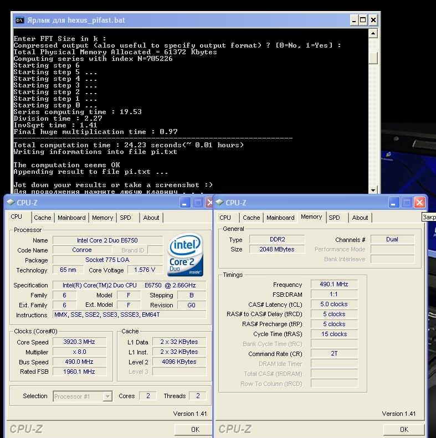The width and height of the screenshot is (436, 438).
Task: Click the memory Frequency value 490.1 MHz
Action: tap(334, 284)
